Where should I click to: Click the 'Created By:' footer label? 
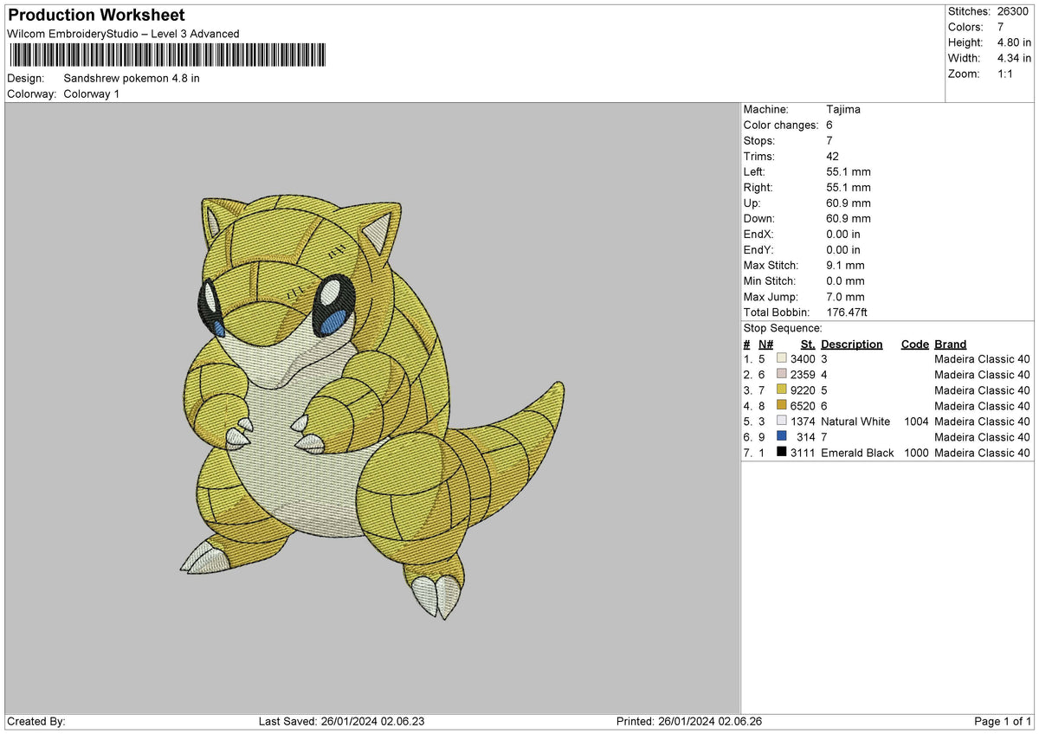36,721
